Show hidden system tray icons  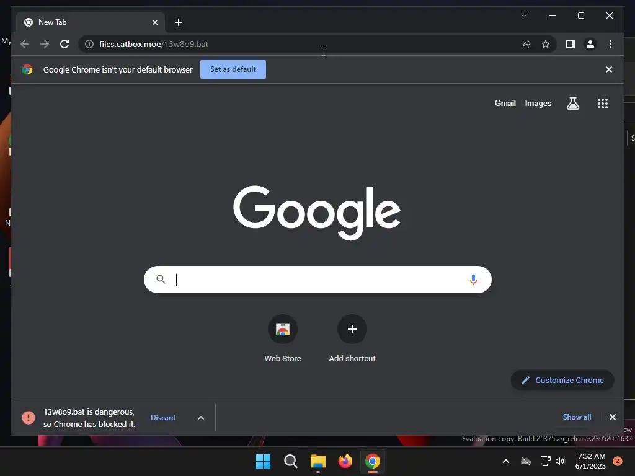506,461
